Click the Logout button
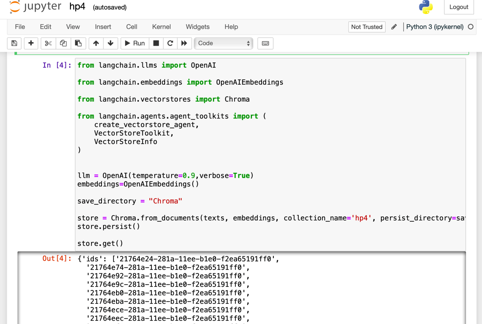 pyautogui.click(x=458, y=7)
